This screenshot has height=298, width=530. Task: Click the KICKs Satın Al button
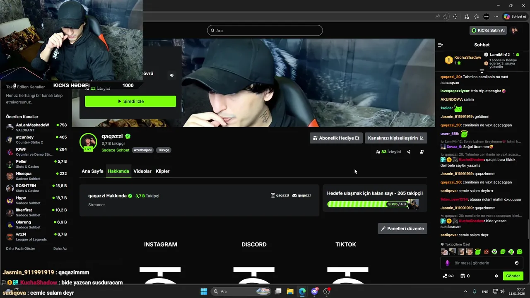point(488,30)
